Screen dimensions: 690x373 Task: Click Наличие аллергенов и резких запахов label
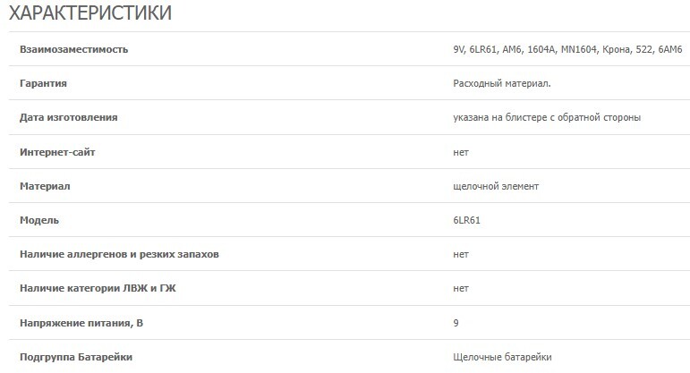click(119, 254)
